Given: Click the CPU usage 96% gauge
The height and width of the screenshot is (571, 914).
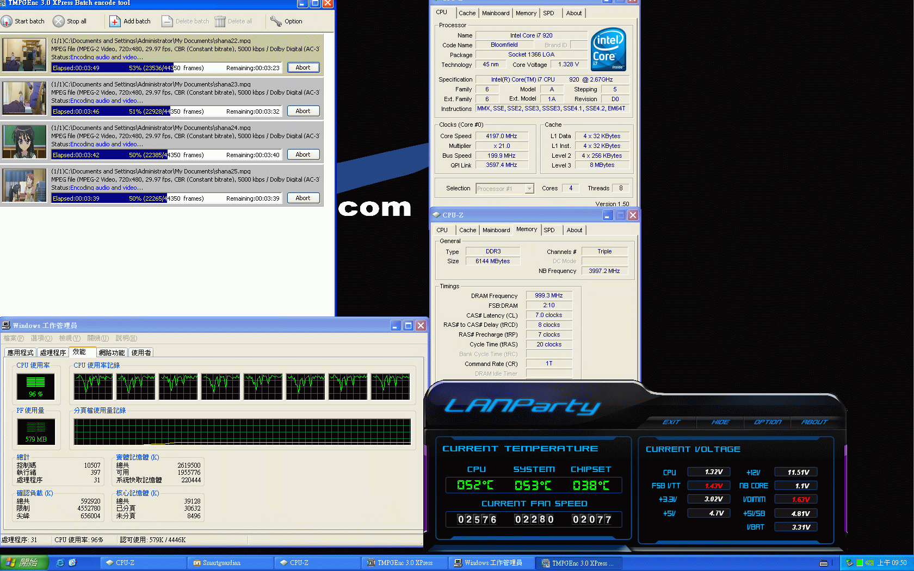Looking at the screenshot, I should tap(36, 386).
